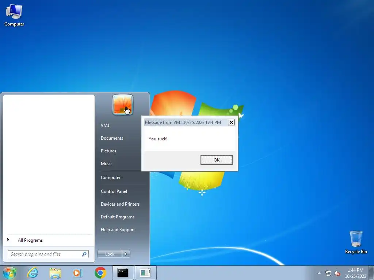
Task: Open Default Programs
Action: [118, 217]
